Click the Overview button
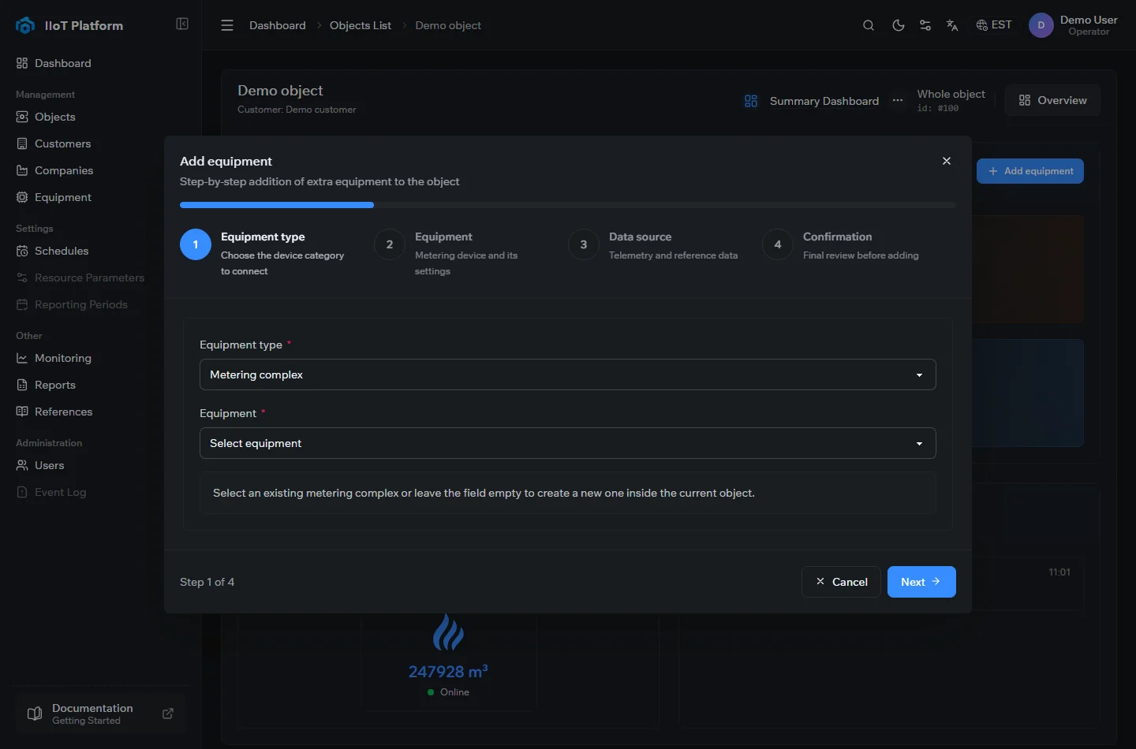 coord(1052,100)
